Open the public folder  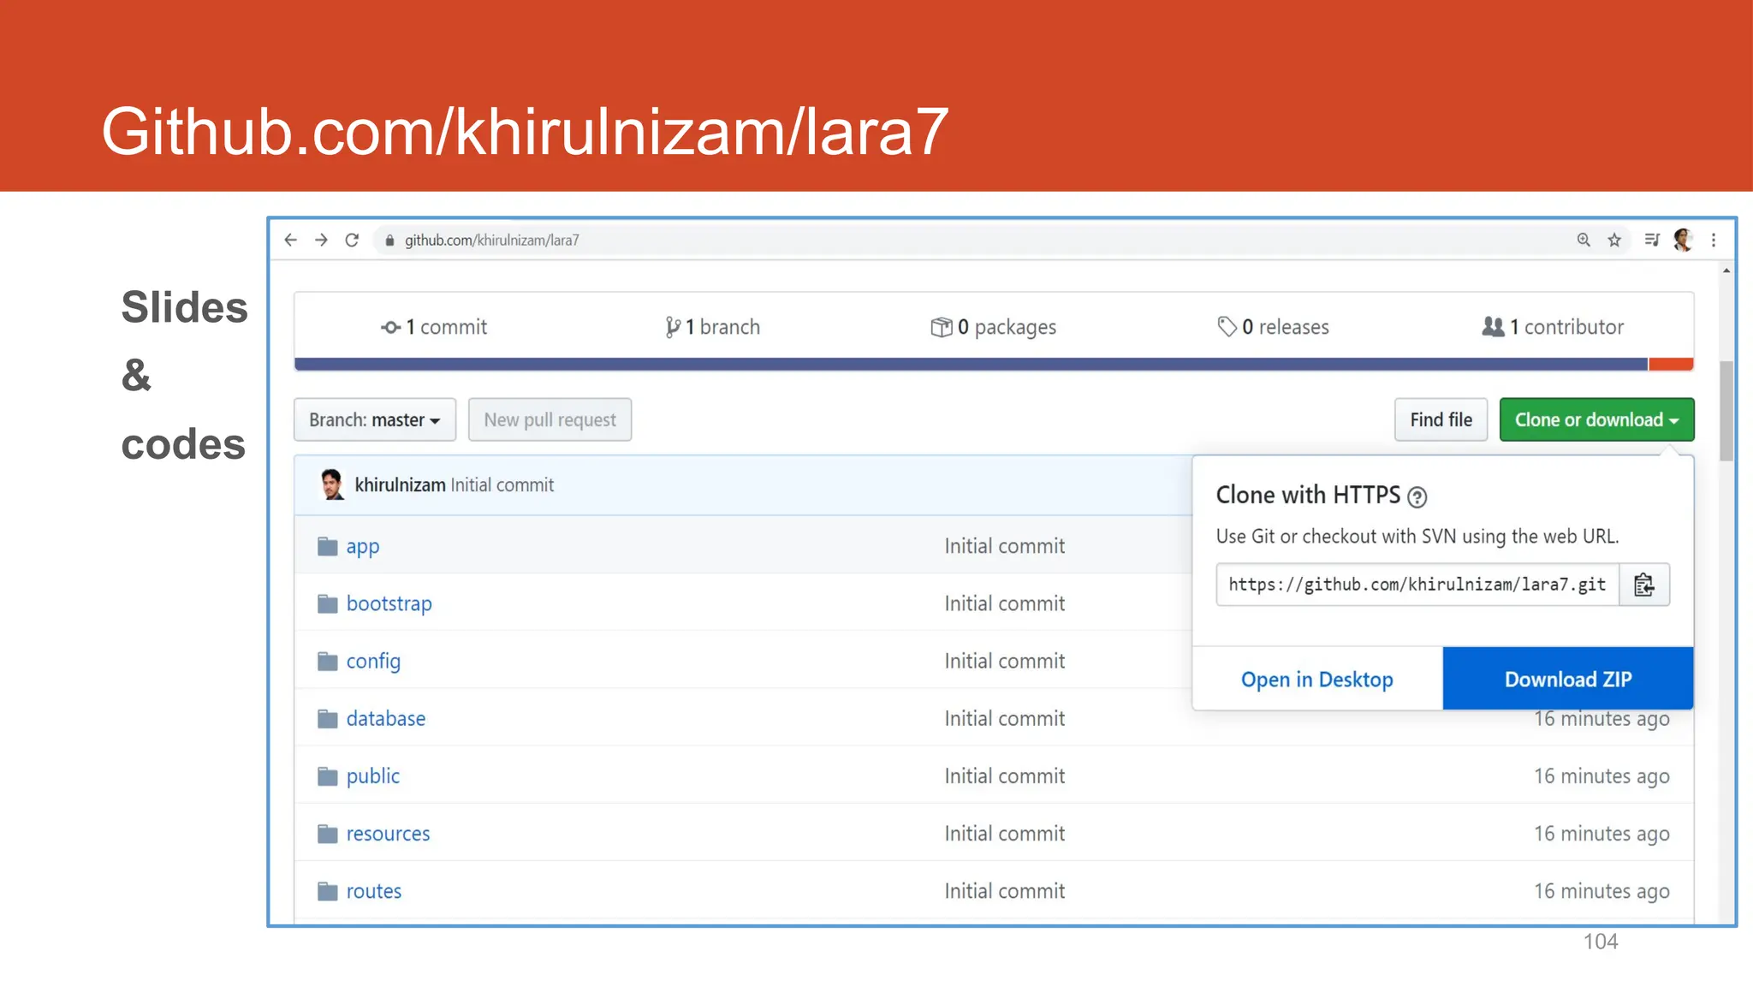(x=373, y=775)
